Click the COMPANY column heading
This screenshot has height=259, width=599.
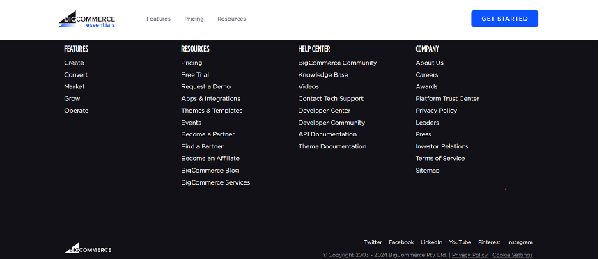(427, 49)
